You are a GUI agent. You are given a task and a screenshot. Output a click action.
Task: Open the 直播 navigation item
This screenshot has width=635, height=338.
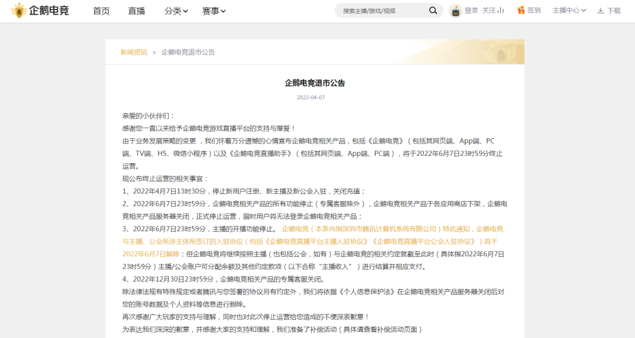tap(137, 11)
